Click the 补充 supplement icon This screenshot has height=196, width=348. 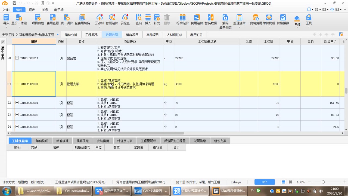point(157,20)
